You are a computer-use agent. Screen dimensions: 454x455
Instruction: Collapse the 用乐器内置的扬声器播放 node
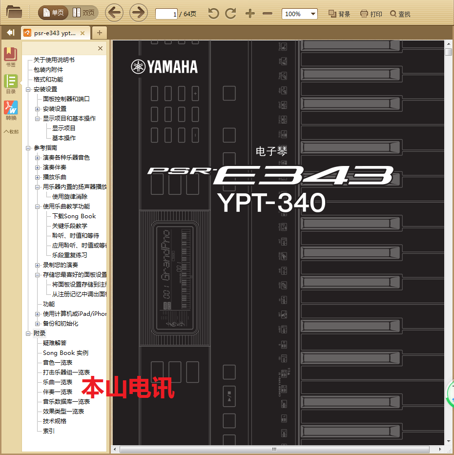tap(38, 187)
